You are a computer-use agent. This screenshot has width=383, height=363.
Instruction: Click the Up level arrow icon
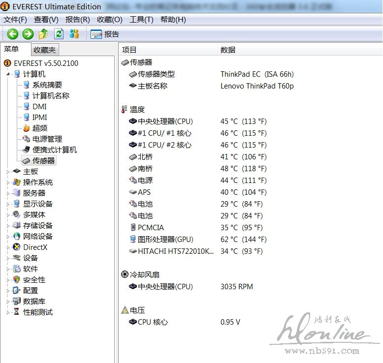[43, 34]
